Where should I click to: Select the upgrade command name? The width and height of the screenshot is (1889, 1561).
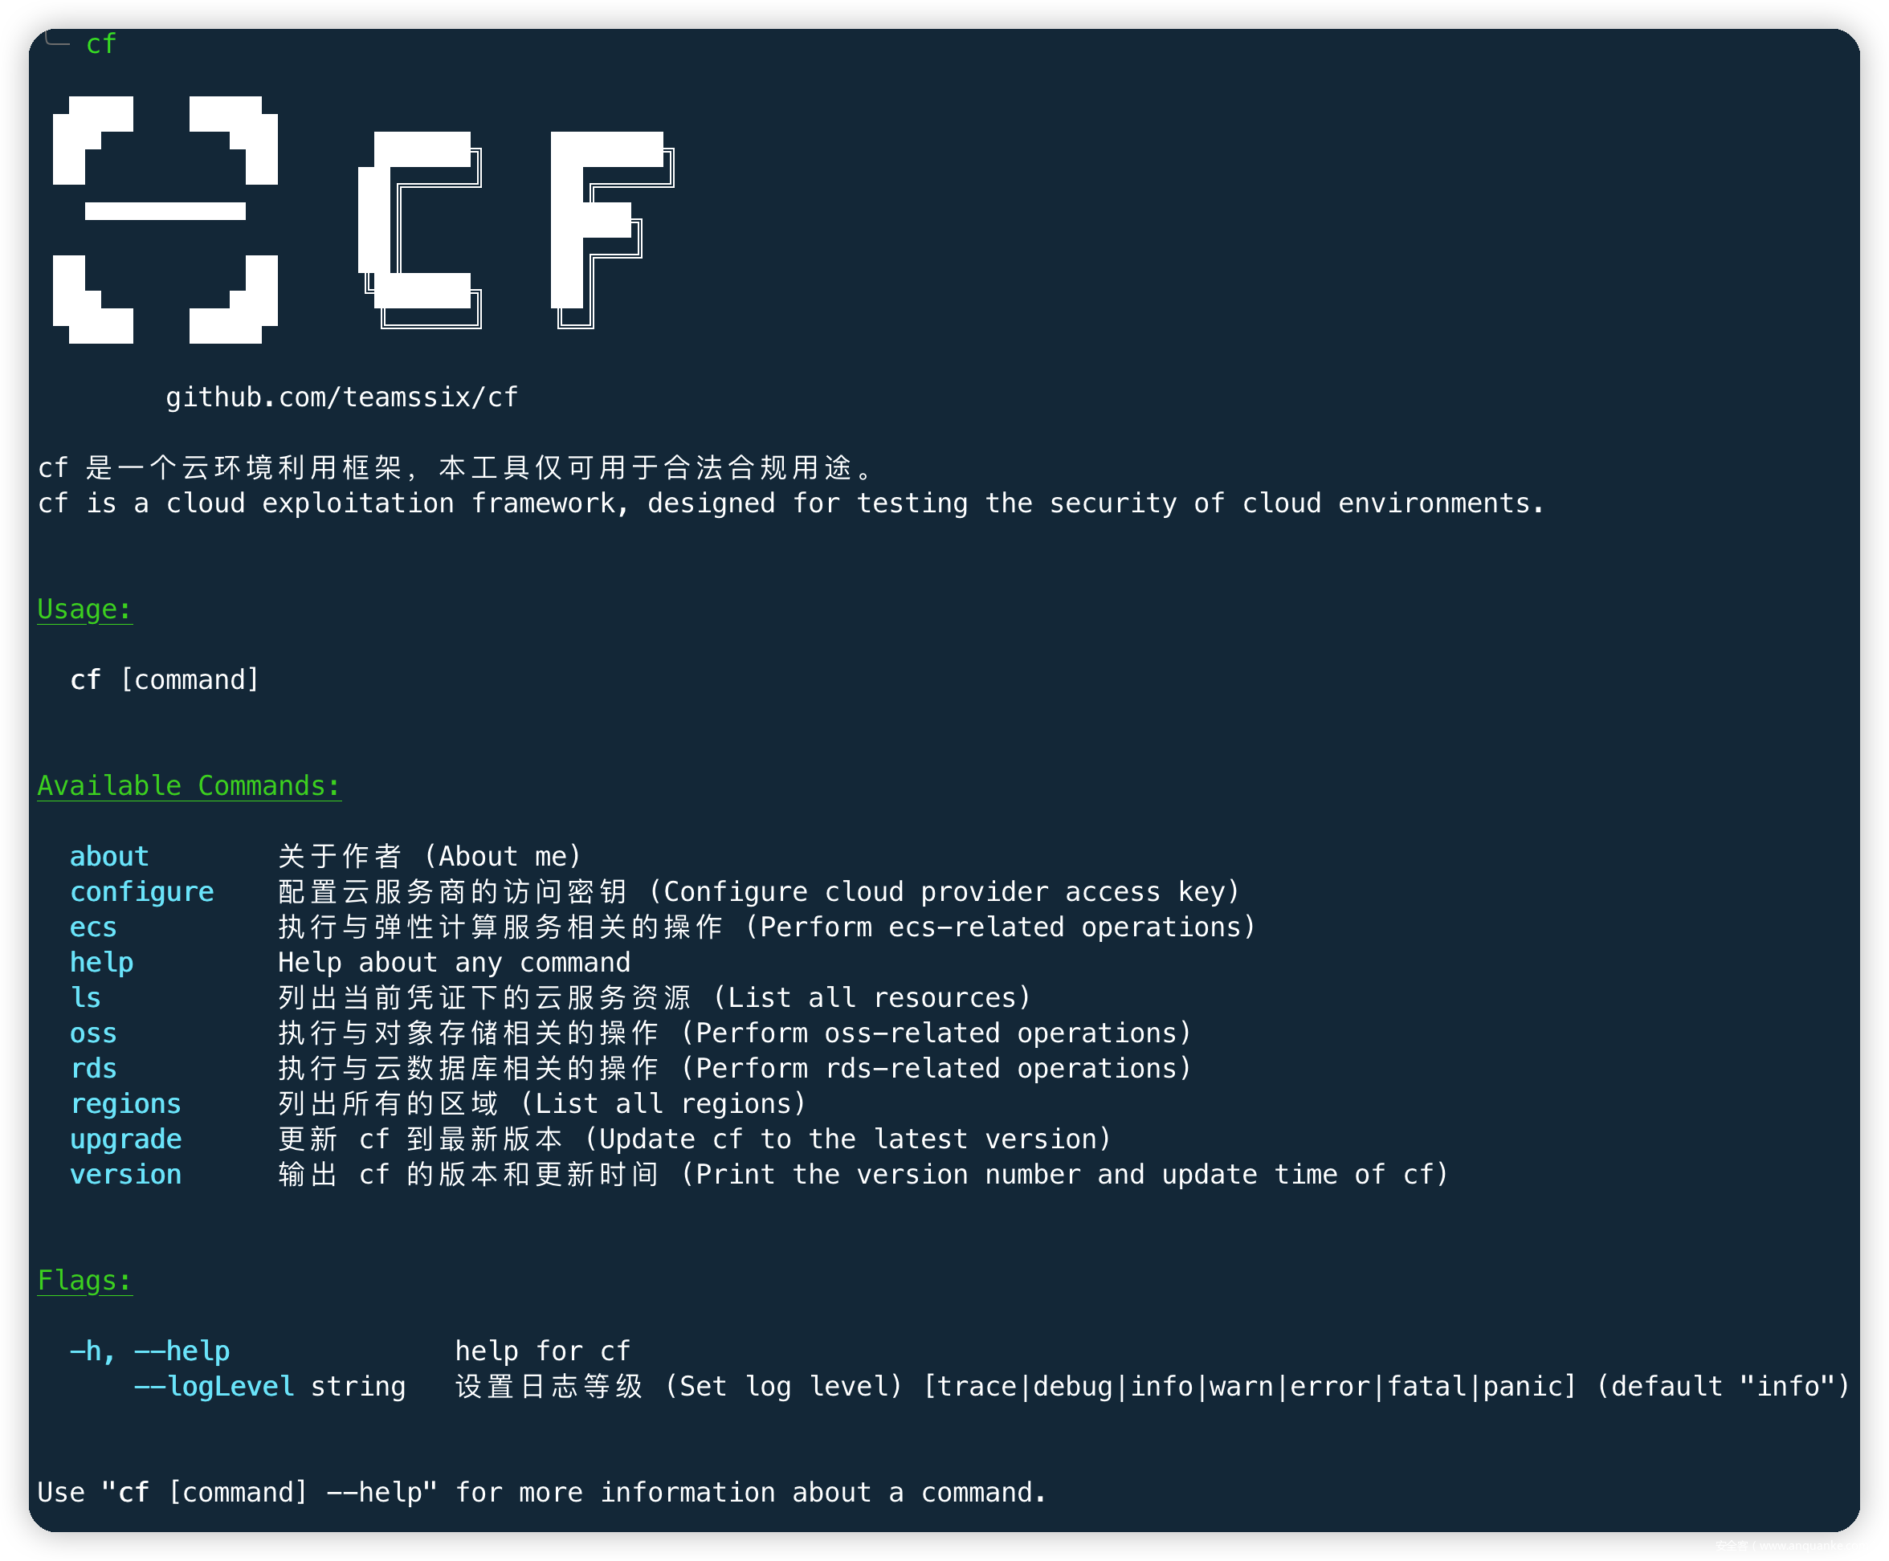(x=126, y=1139)
